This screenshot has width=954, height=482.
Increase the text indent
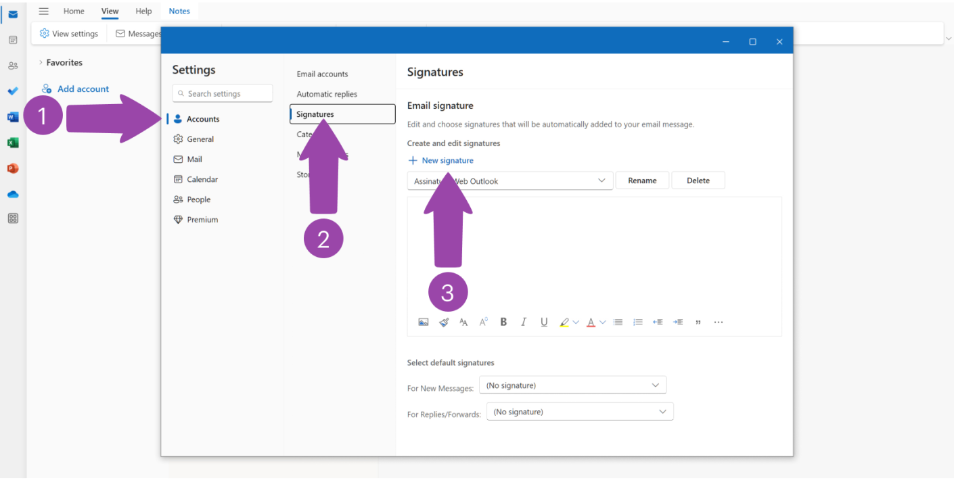pyautogui.click(x=678, y=322)
